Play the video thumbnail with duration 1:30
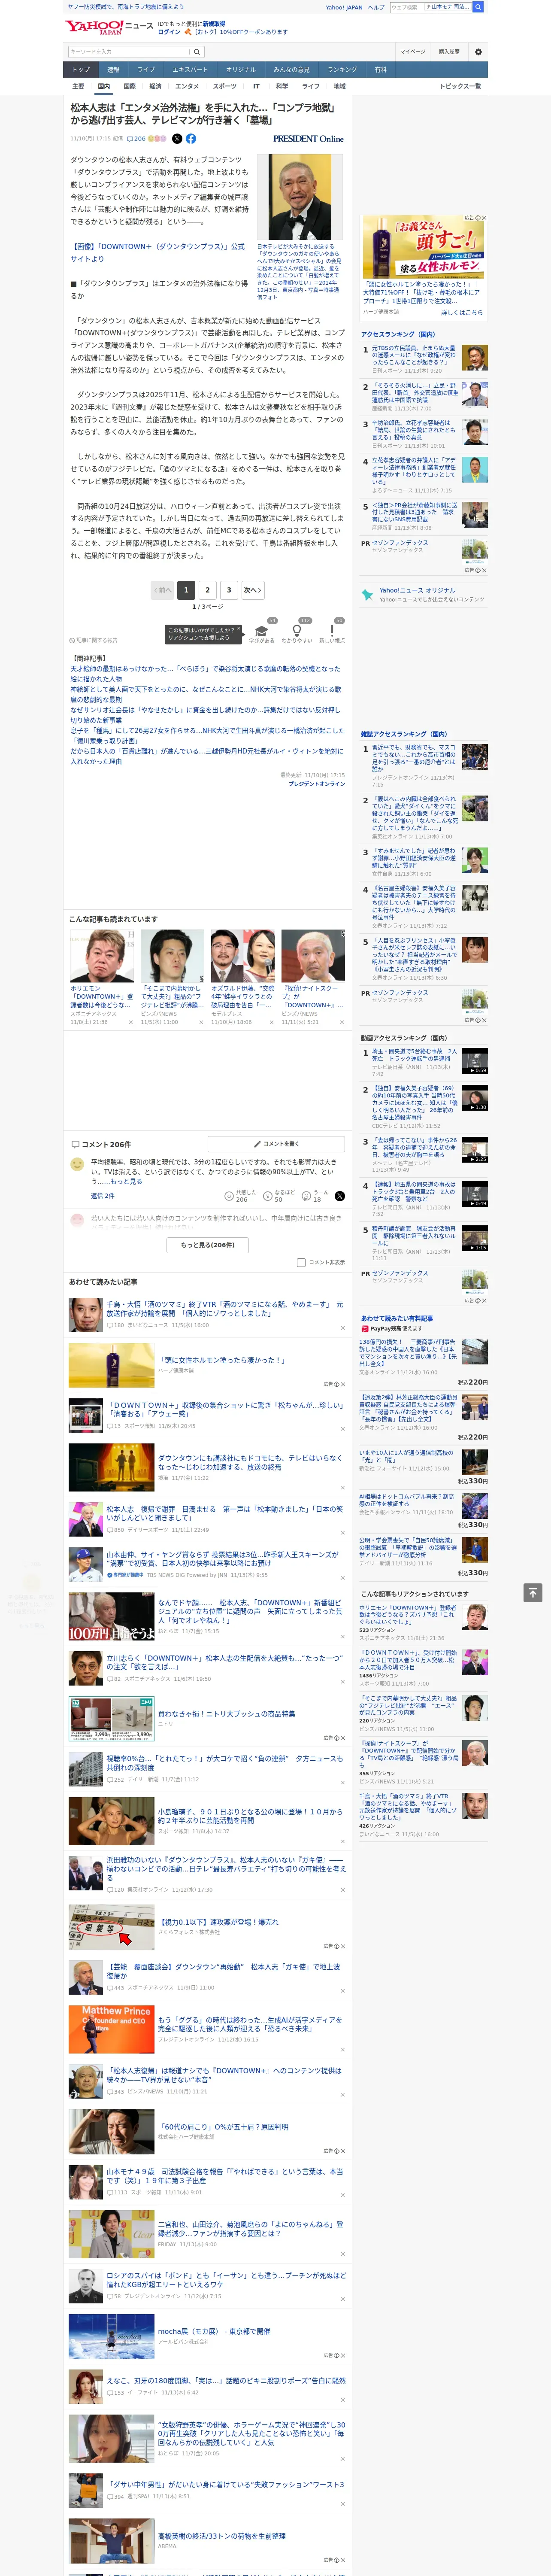Viewport: 551px width, 2576px height. 474,1098
